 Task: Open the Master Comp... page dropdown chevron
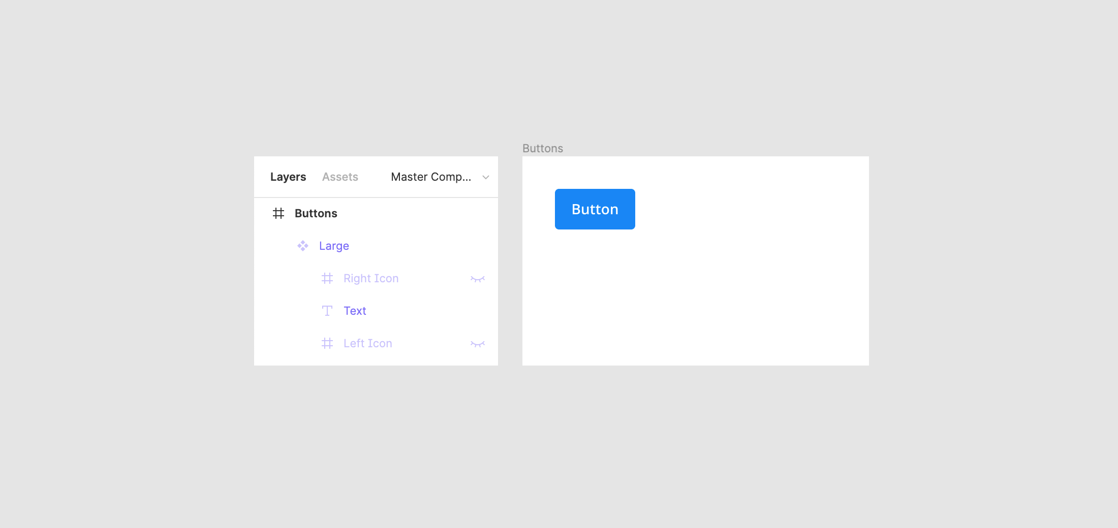pyautogui.click(x=486, y=177)
